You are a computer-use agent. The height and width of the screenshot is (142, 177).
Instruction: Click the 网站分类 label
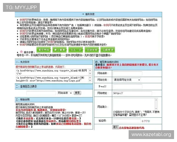[103, 80]
